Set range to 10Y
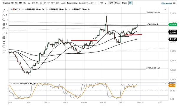Screen dimensions: 184x107 pos(53,3)
